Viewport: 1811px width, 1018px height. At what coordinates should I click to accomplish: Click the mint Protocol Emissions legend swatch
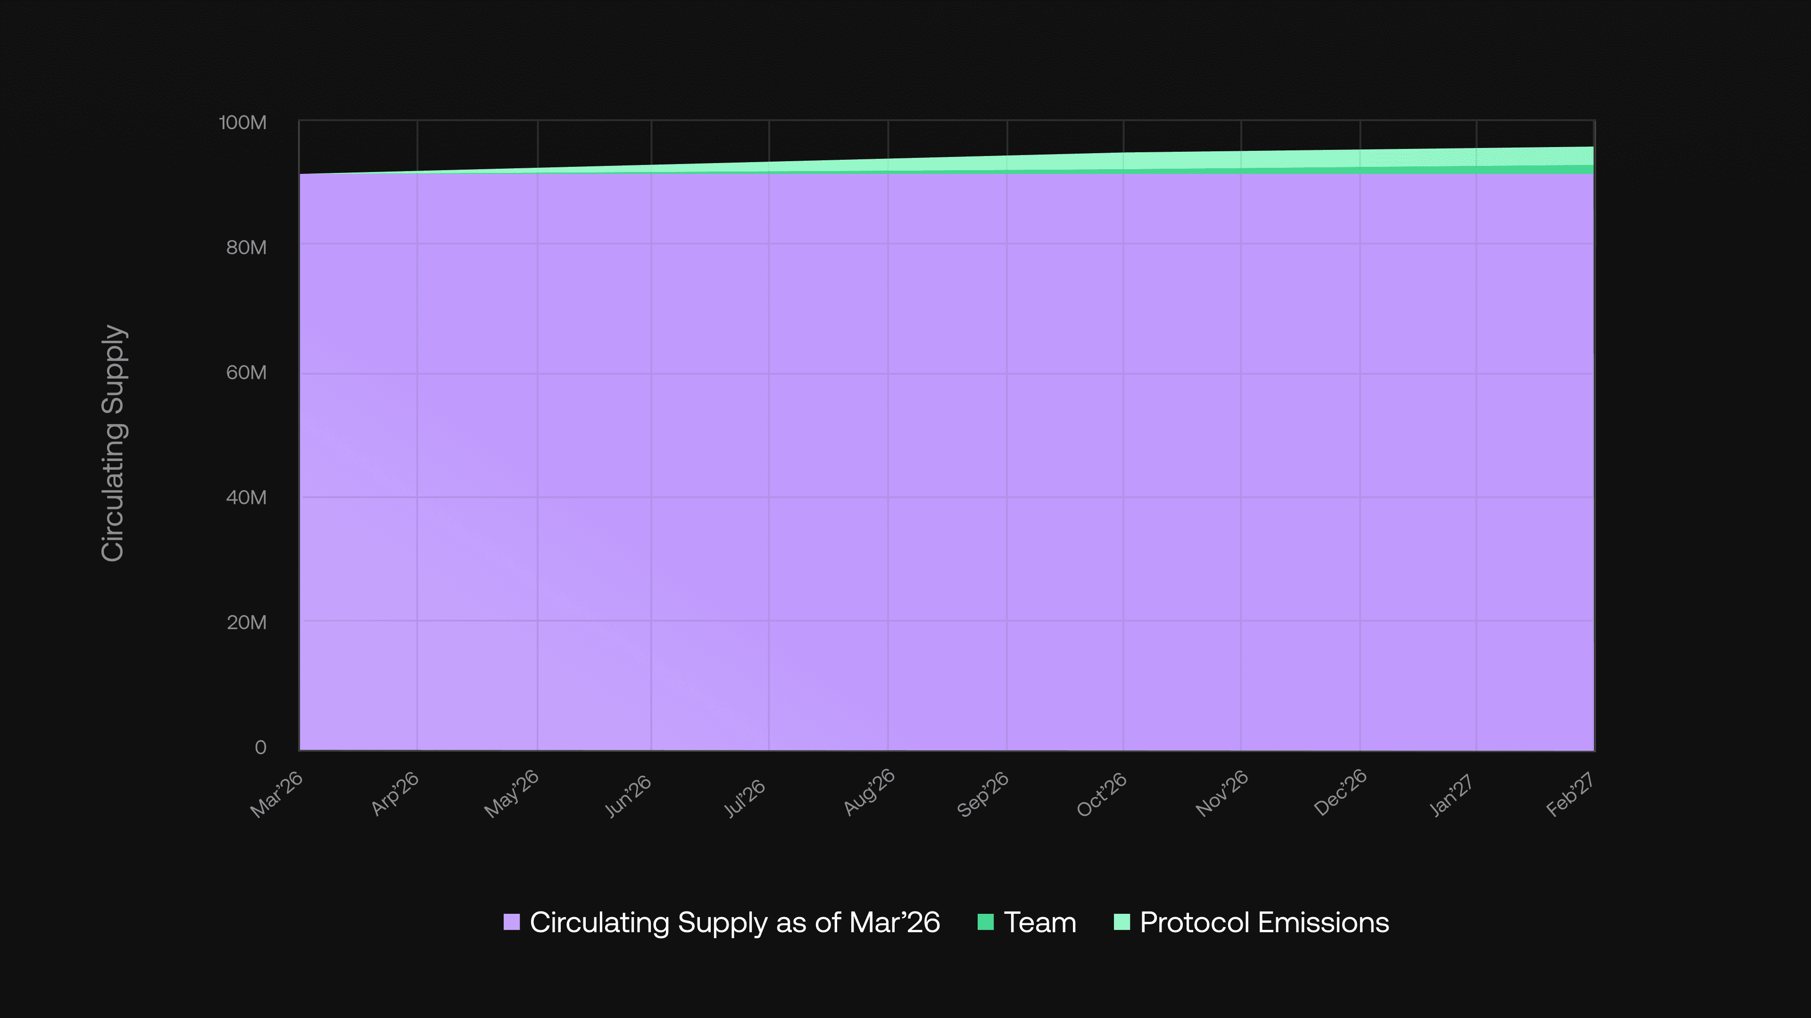pos(1121,922)
